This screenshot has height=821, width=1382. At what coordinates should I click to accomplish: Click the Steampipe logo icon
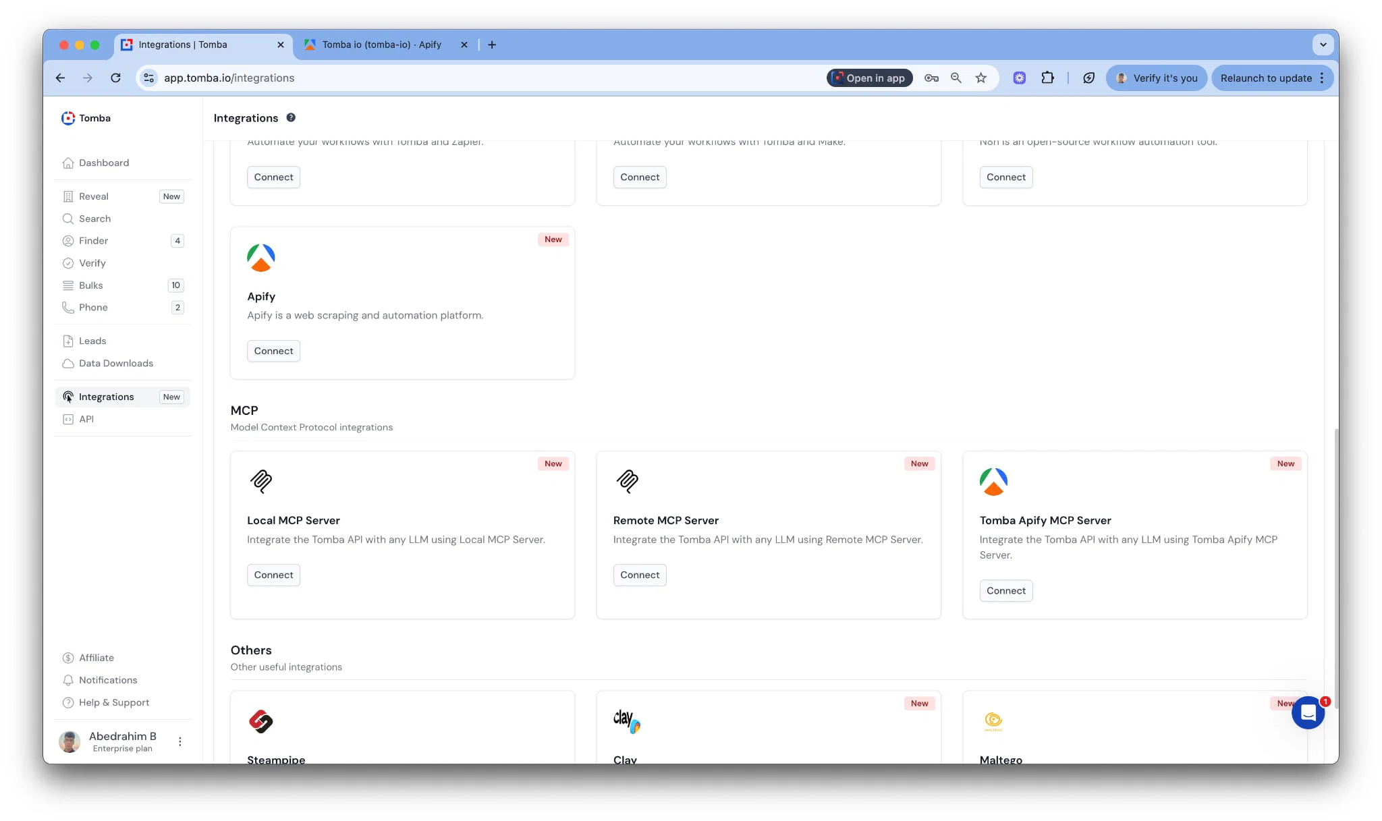[x=261, y=721]
